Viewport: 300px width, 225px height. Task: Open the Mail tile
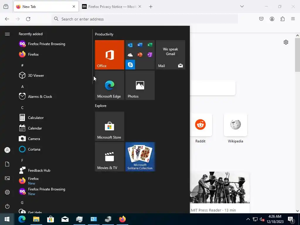(x=171, y=55)
